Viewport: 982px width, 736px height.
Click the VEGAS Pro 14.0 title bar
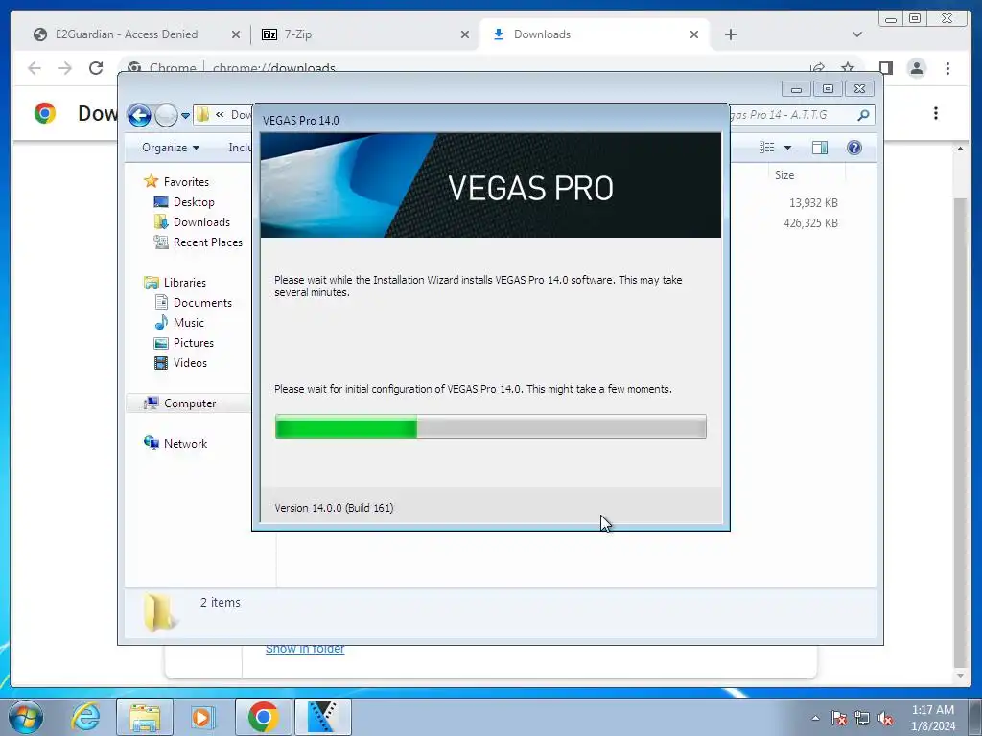(x=490, y=120)
